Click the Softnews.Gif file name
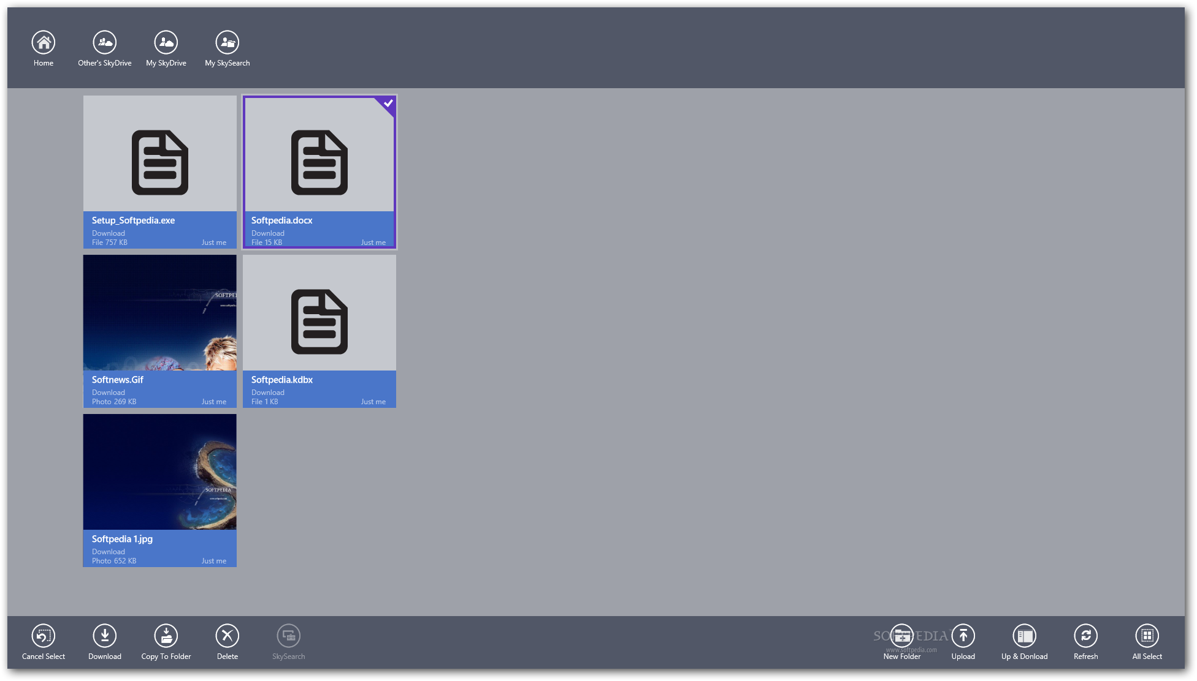Screen dimensions: 1197x681 point(118,380)
